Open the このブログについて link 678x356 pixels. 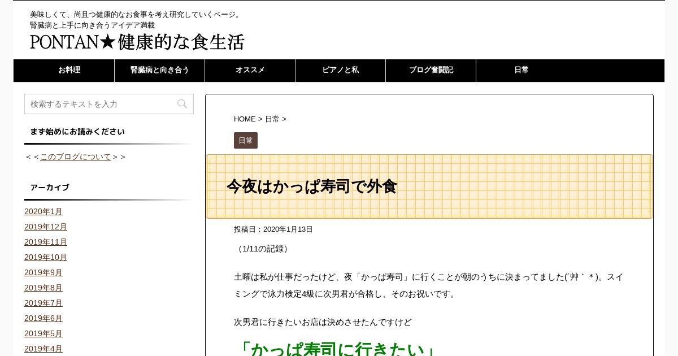(76, 157)
